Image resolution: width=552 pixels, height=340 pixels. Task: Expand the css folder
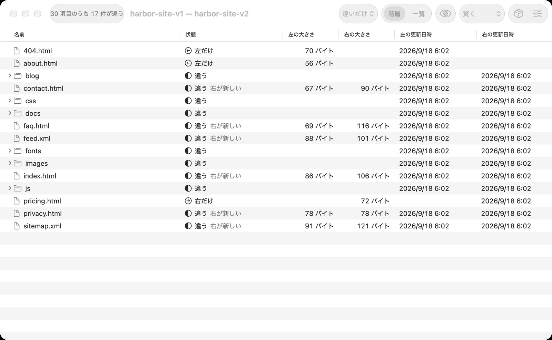[x=10, y=101]
